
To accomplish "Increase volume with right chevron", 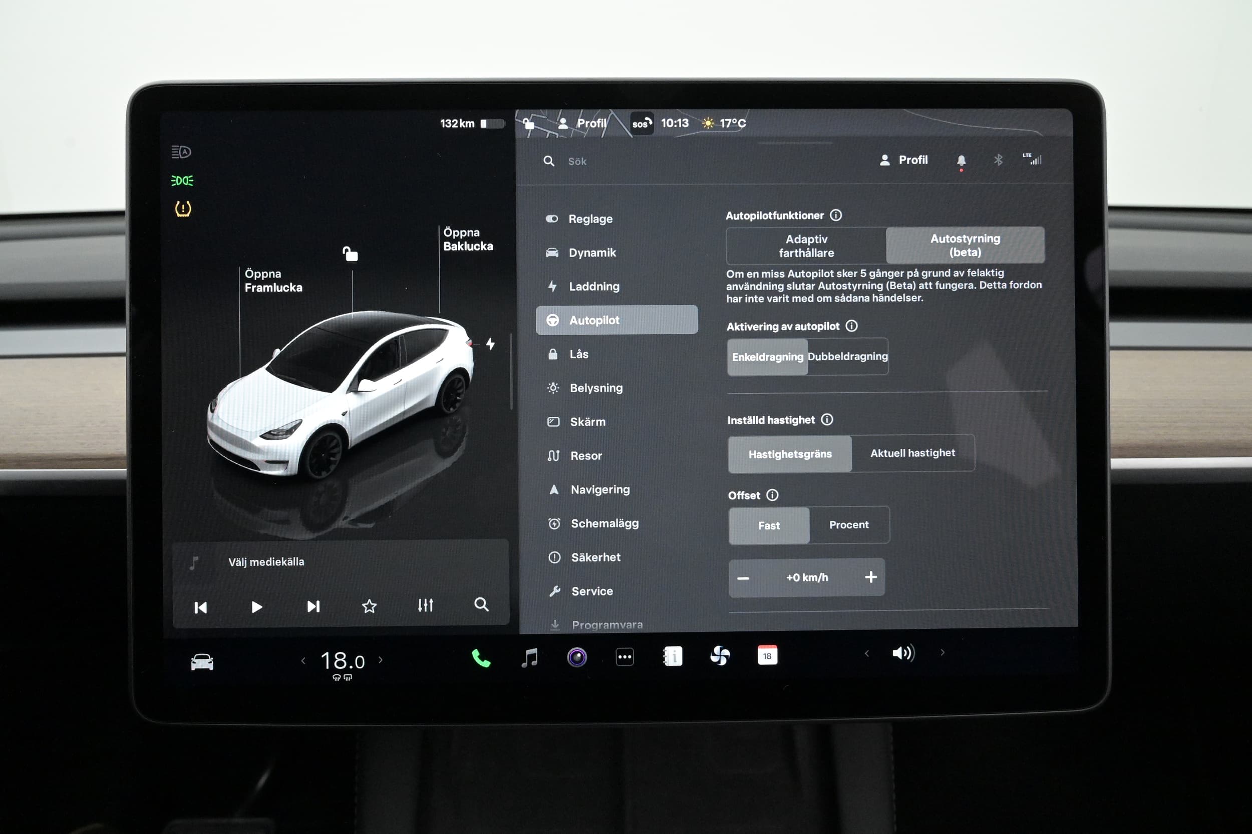I will 942,652.
